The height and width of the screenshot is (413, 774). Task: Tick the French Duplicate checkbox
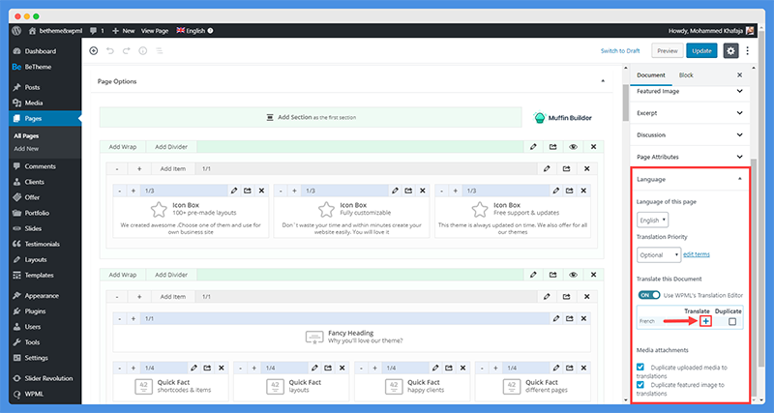coord(732,321)
